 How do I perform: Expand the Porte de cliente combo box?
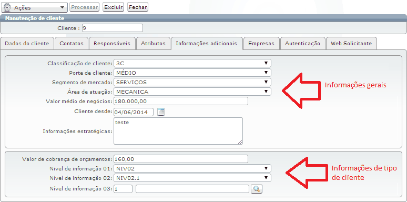point(192,73)
